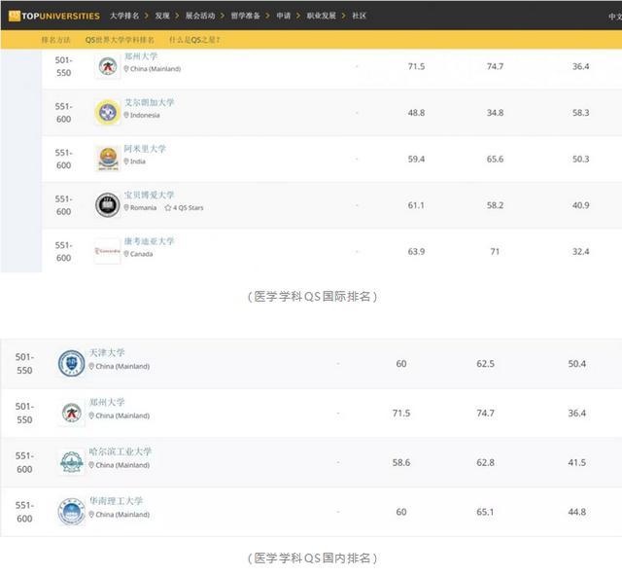Click the caption (医学学科QS国际排名)
The width and height of the screenshot is (622, 576).
point(312,297)
